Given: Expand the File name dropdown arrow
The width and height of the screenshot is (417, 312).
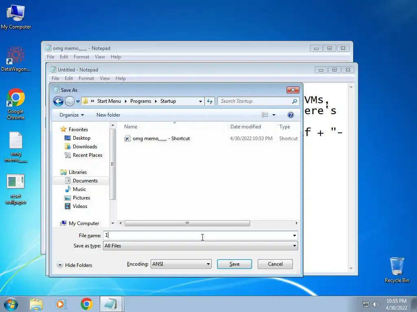Looking at the screenshot, I should coord(294,235).
